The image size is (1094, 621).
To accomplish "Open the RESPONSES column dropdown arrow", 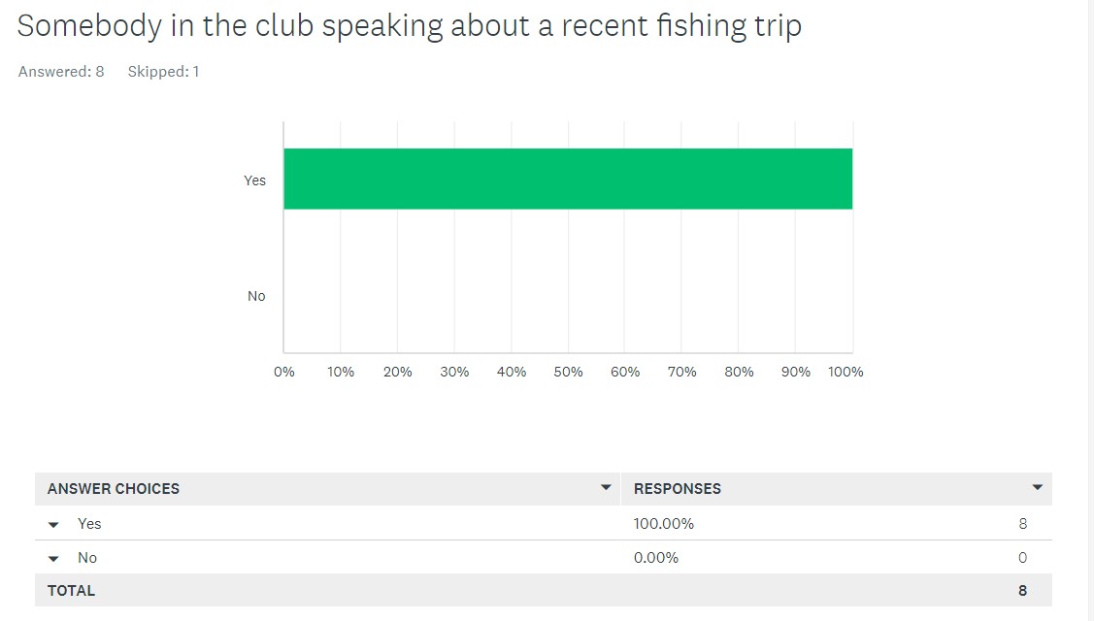I will 1037,487.
